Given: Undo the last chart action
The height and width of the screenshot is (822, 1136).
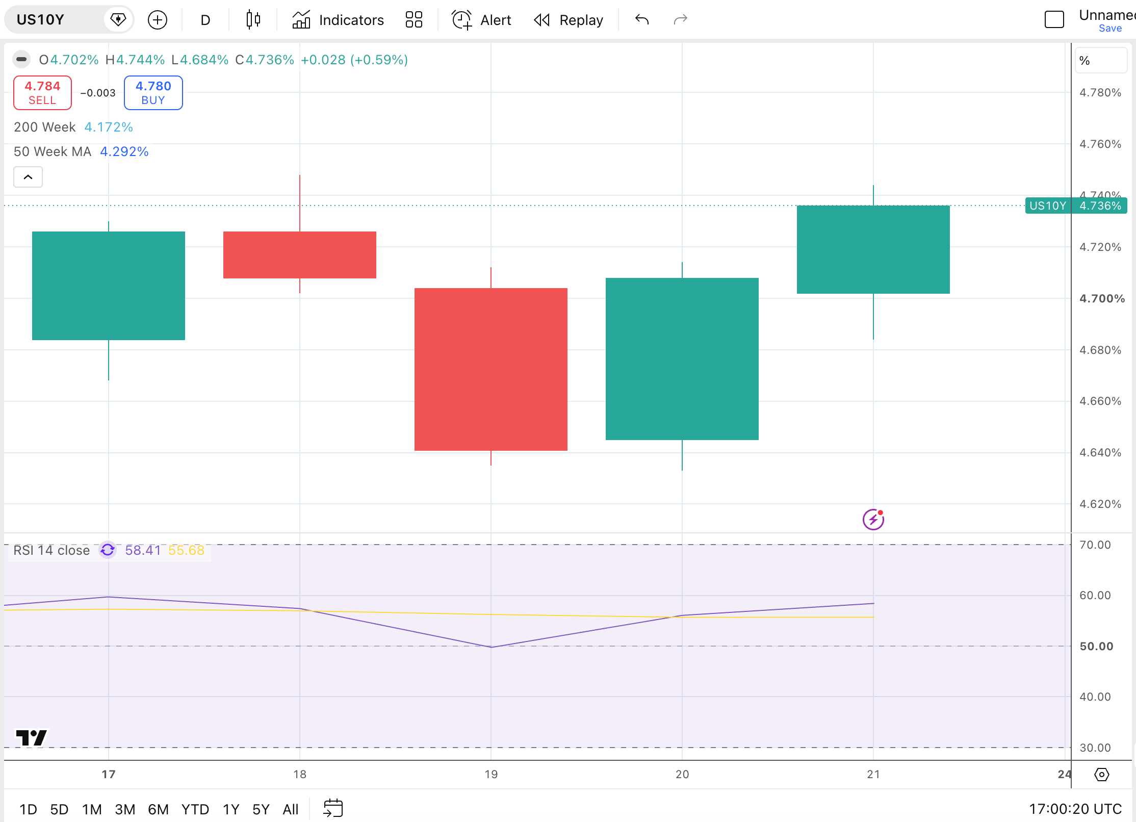Looking at the screenshot, I should 642,20.
